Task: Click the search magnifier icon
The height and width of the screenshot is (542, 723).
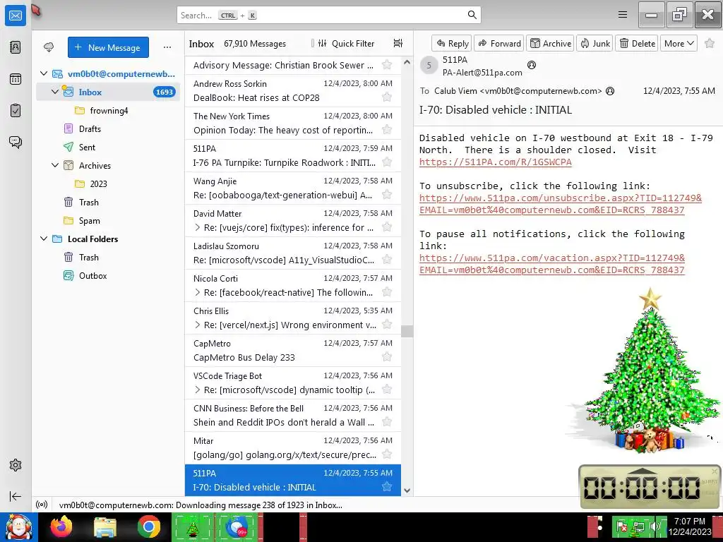Action: (x=472, y=15)
